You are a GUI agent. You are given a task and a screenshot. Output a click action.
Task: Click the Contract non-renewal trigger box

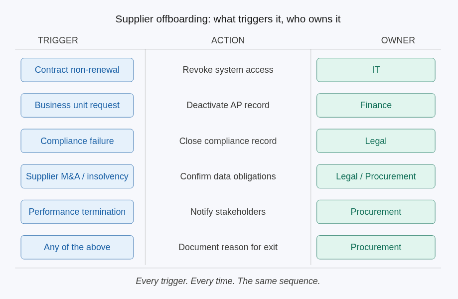pyautogui.click(x=77, y=70)
